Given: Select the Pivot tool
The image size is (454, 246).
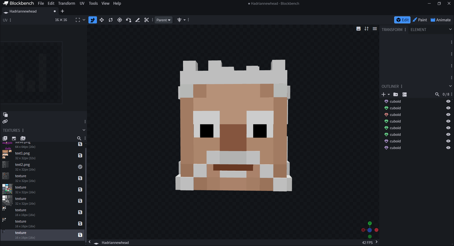Looking at the screenshot, I should (120, 20).
